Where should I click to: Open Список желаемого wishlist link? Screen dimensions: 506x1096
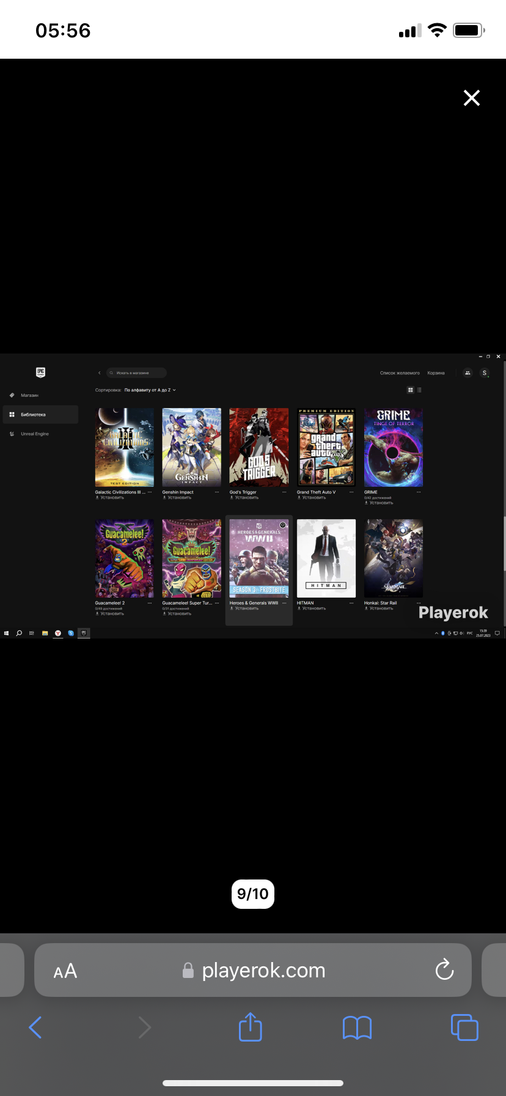point(400,372)
